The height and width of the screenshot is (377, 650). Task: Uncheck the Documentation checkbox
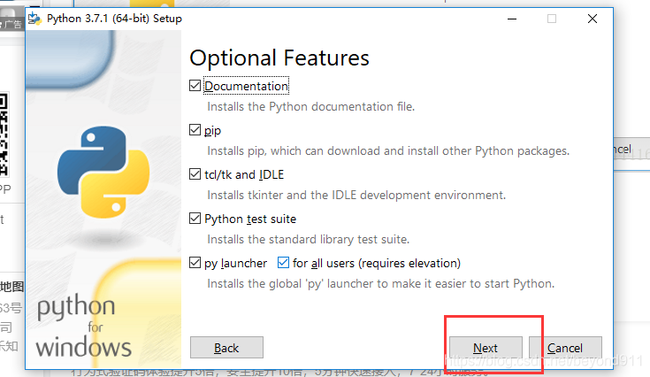[195, 86]
